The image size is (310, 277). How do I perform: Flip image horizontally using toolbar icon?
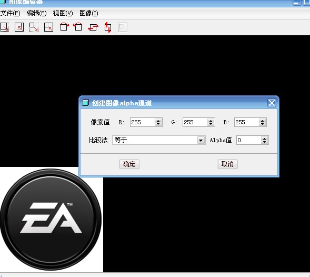tap(93, 27)
